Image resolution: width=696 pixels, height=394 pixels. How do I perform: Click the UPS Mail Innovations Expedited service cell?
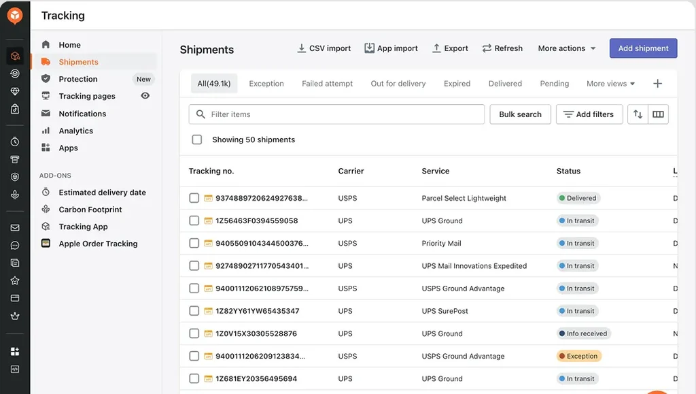474,265
